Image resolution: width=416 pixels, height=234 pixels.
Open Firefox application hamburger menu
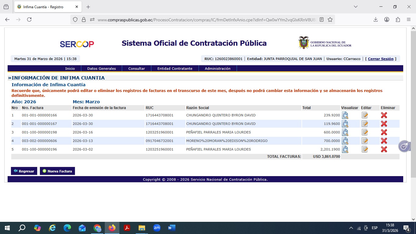409,19
